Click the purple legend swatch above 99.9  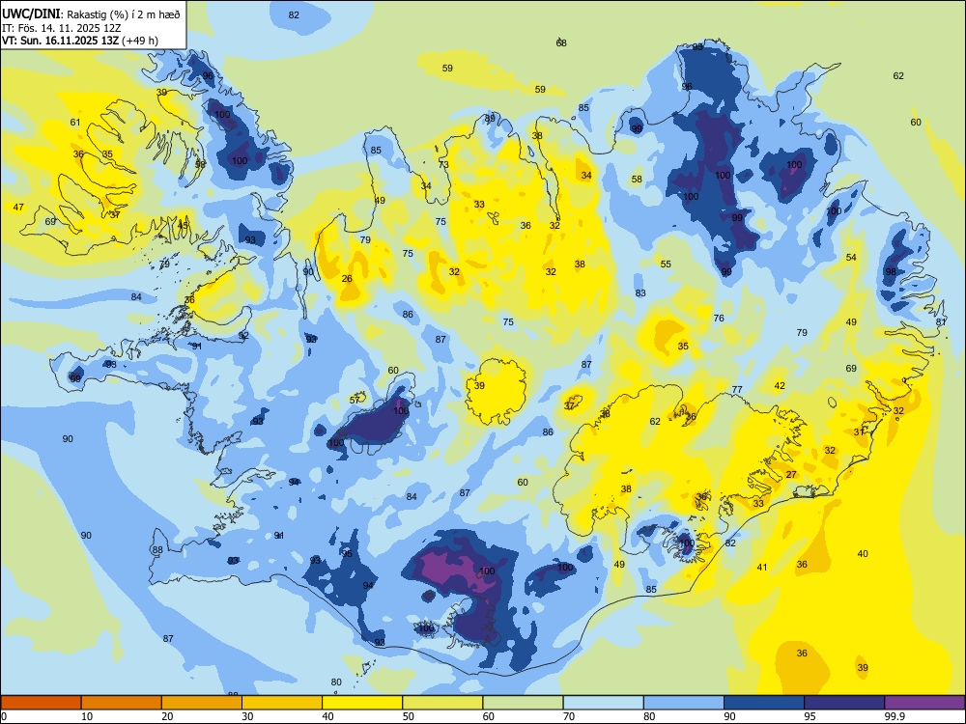924,703
